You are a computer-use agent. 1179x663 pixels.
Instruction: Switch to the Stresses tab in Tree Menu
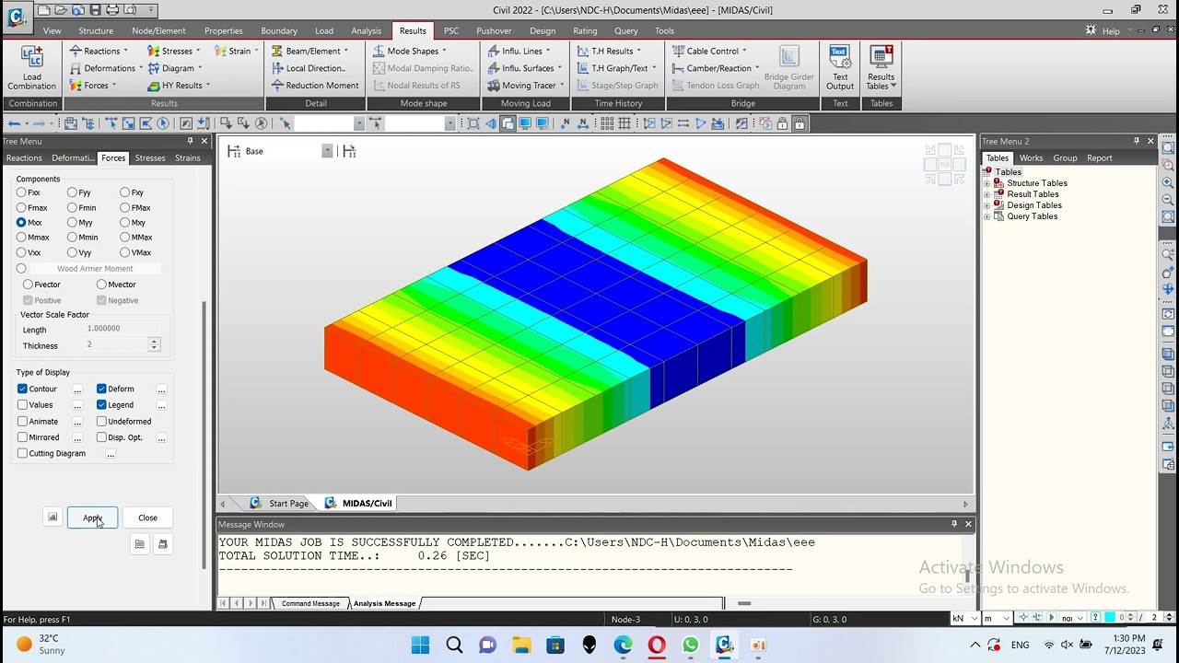[150, 158]
